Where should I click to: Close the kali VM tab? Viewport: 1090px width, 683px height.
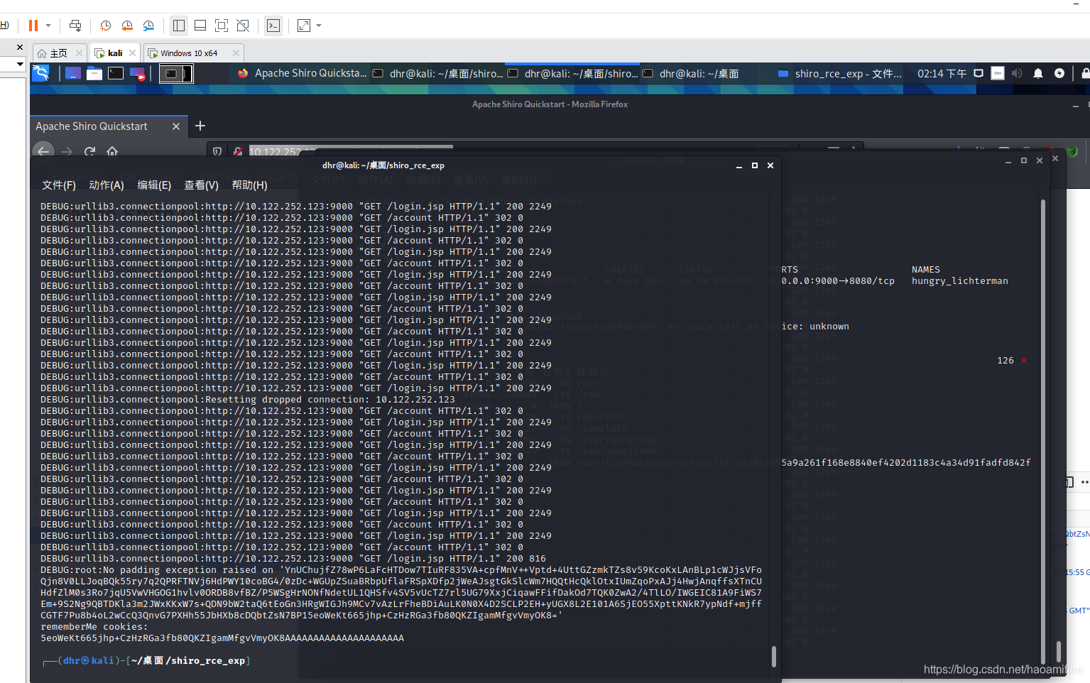(x=132, y=53)
